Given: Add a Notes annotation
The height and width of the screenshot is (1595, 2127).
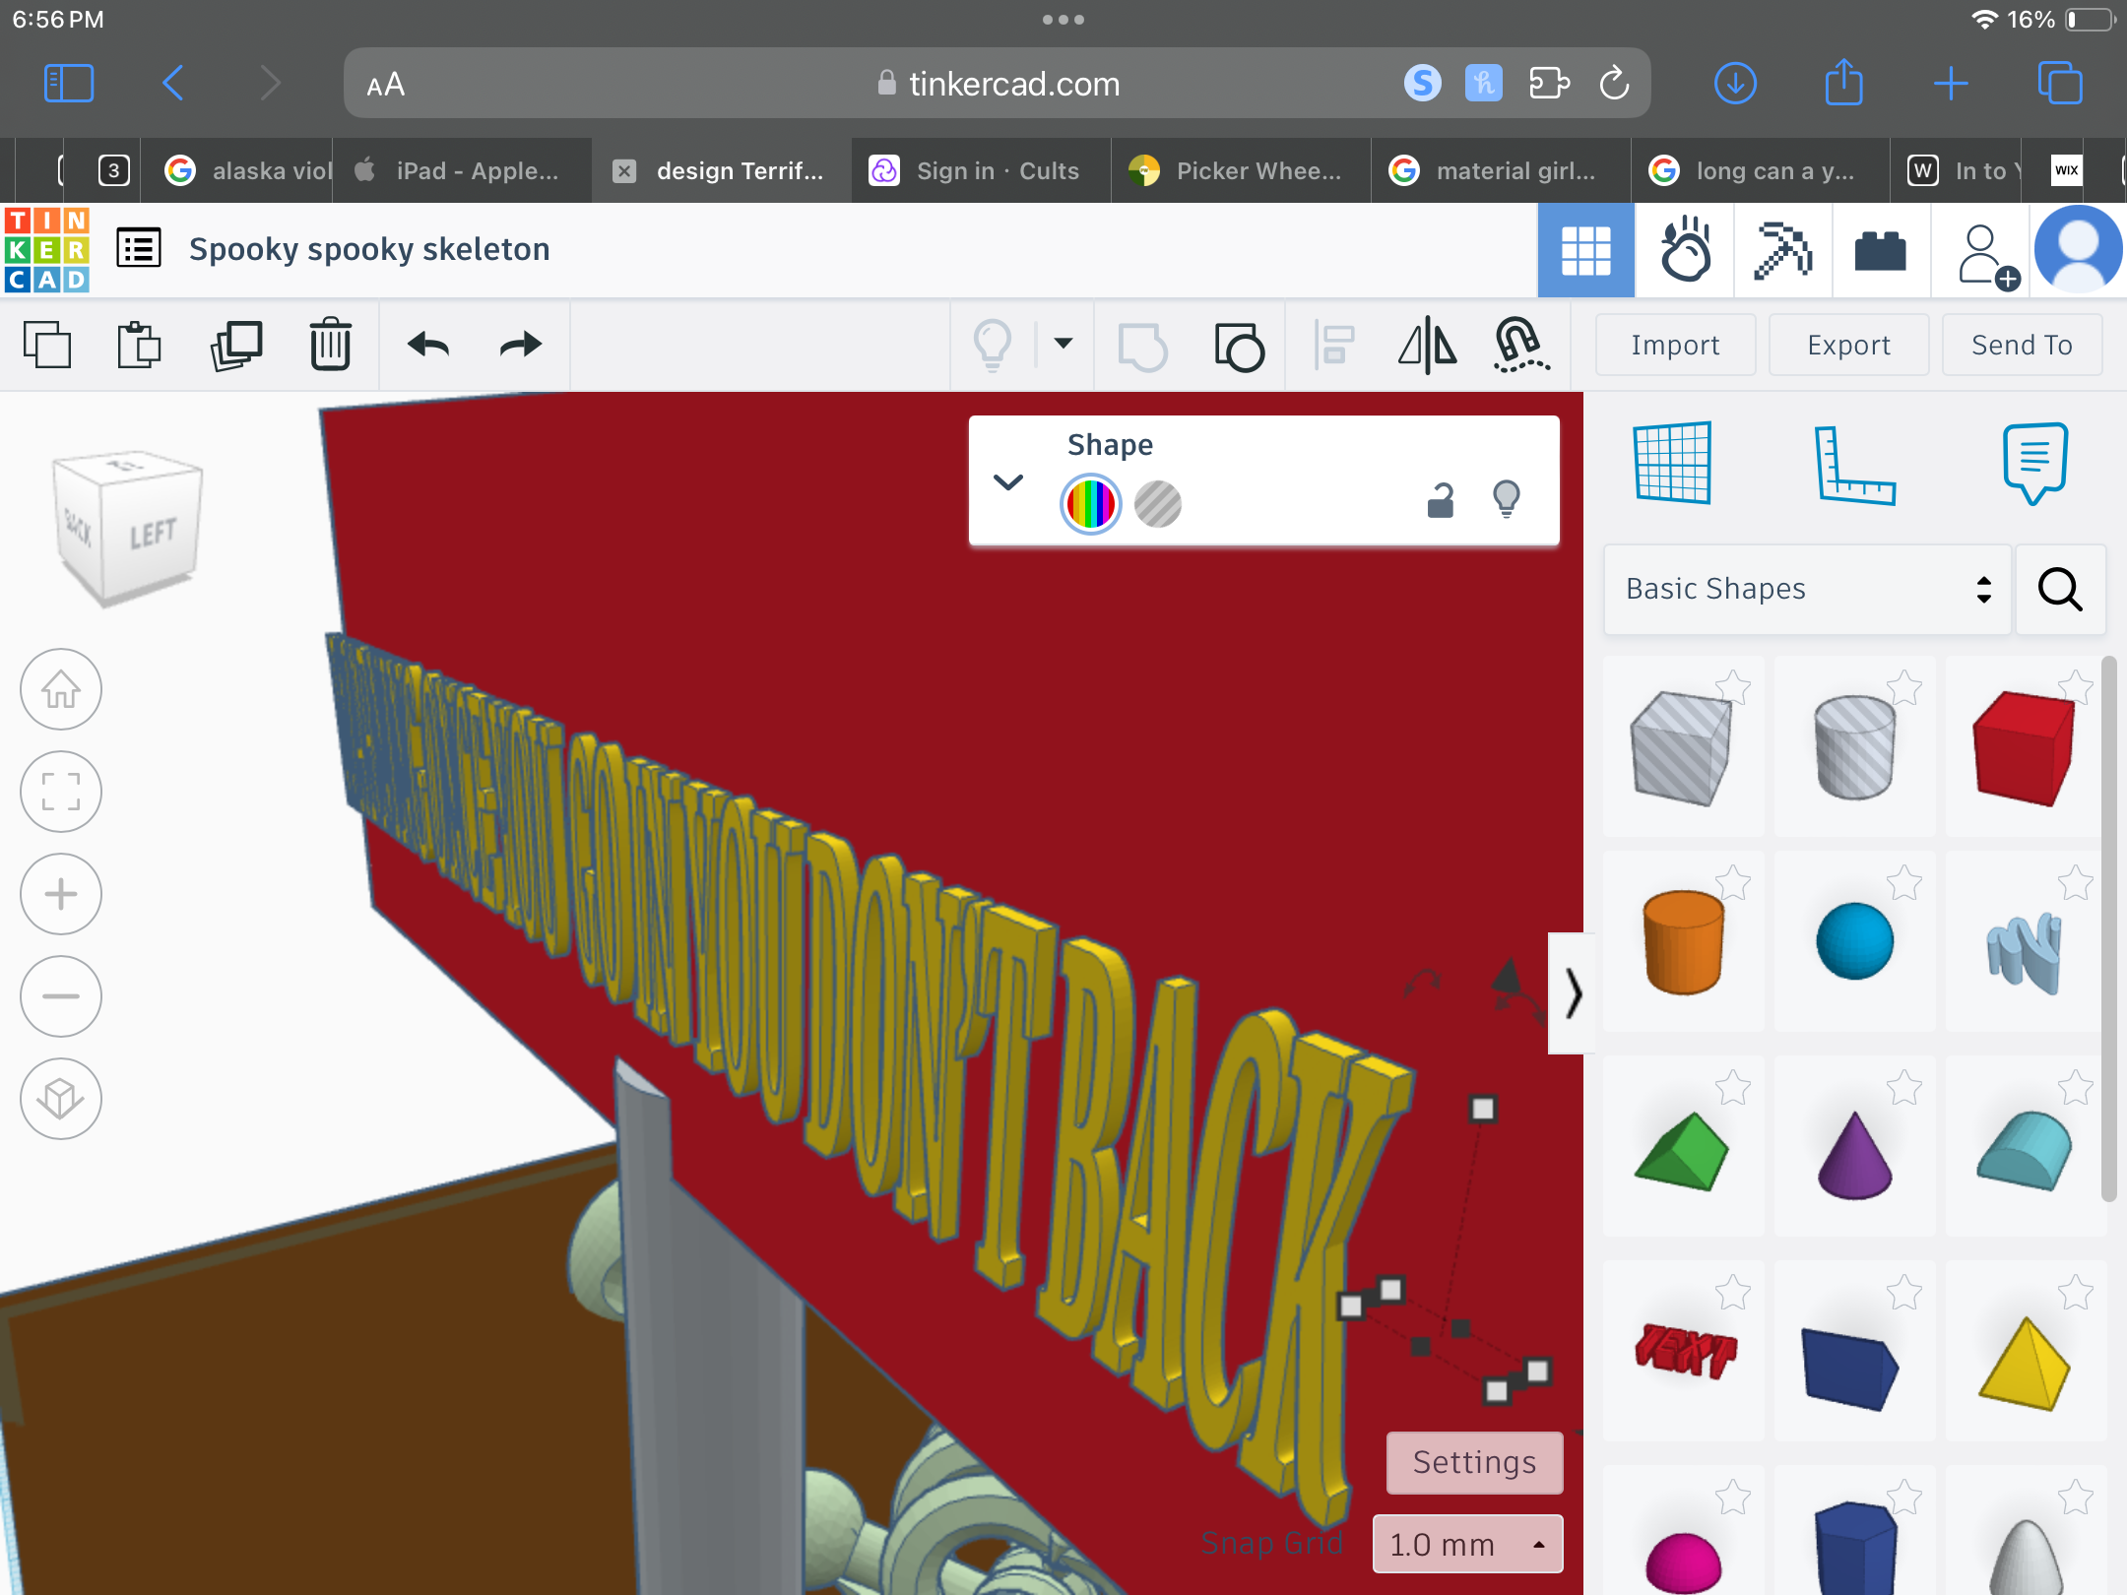Looking at the screenshot, I should pos(2035,463).
